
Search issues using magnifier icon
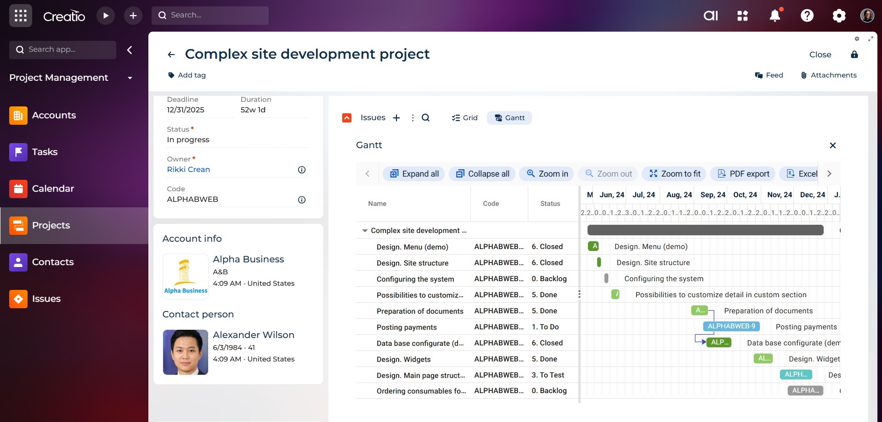coord(425,118)
